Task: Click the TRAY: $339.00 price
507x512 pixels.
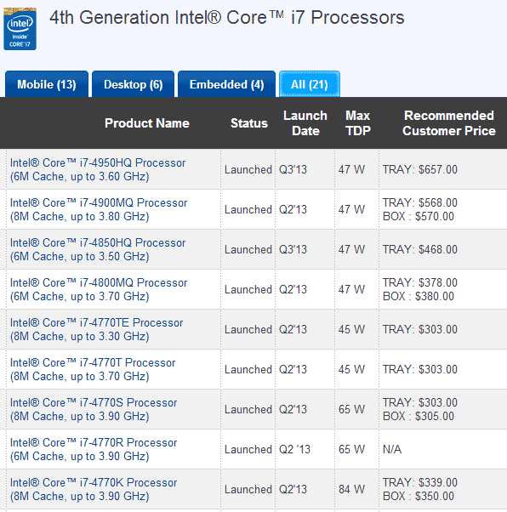Action: [x=420, y=482]
